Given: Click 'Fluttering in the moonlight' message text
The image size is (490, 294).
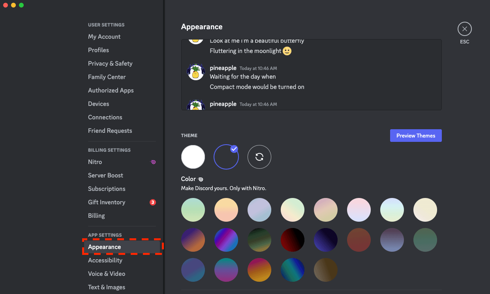Looking at the screenshot, I should [246, 51].
